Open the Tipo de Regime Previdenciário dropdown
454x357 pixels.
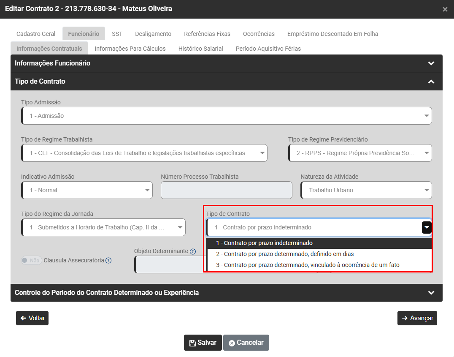coord(359,153)
